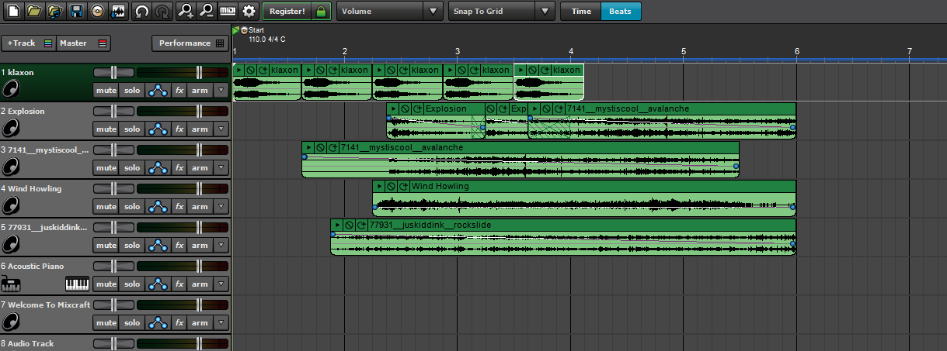
Task: Click the Zoom In magnifier icon
Action: pos(185,11)
